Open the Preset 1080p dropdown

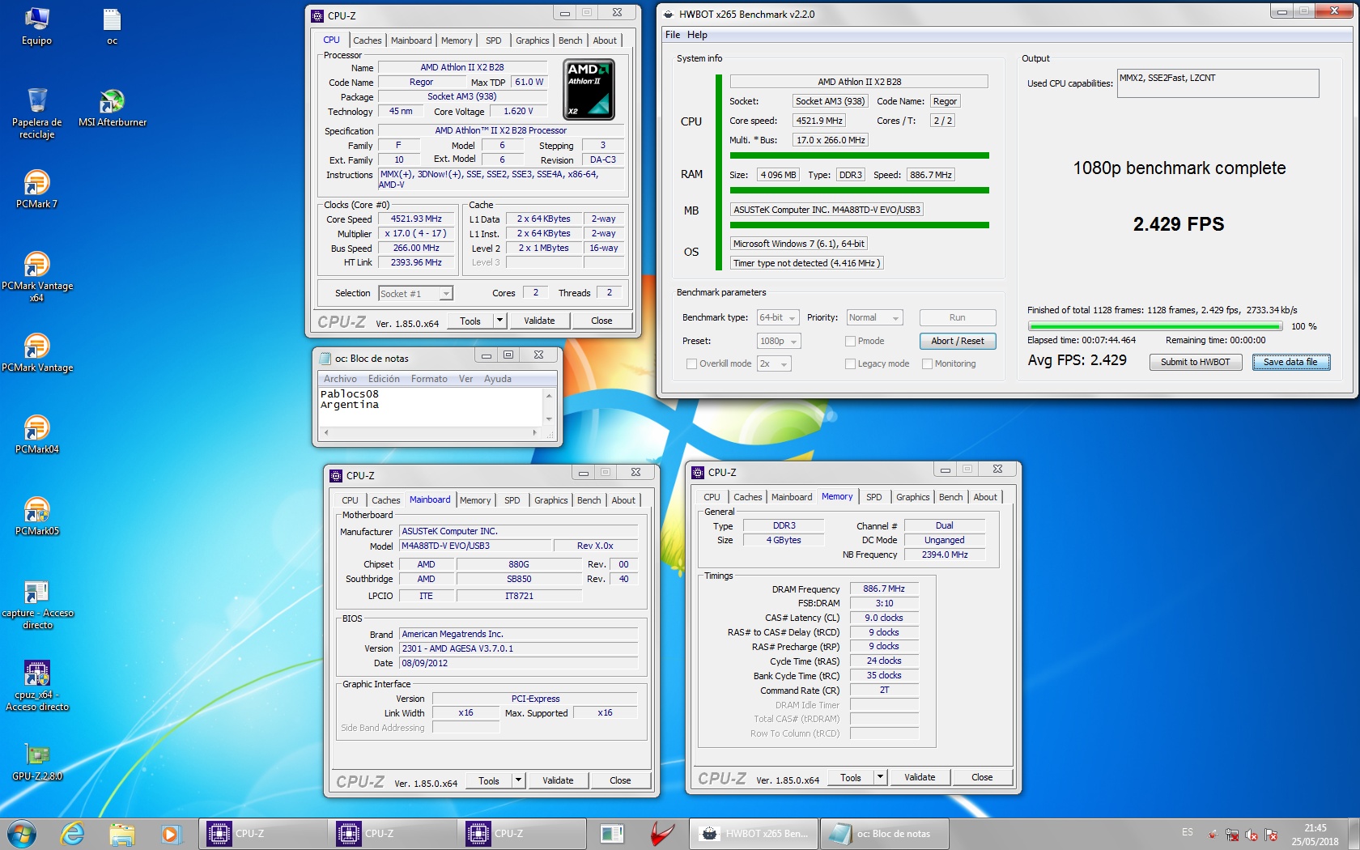[779, 342]
